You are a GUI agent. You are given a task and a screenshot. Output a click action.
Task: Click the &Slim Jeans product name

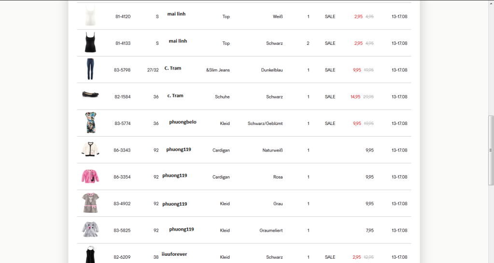pos(218,70)
